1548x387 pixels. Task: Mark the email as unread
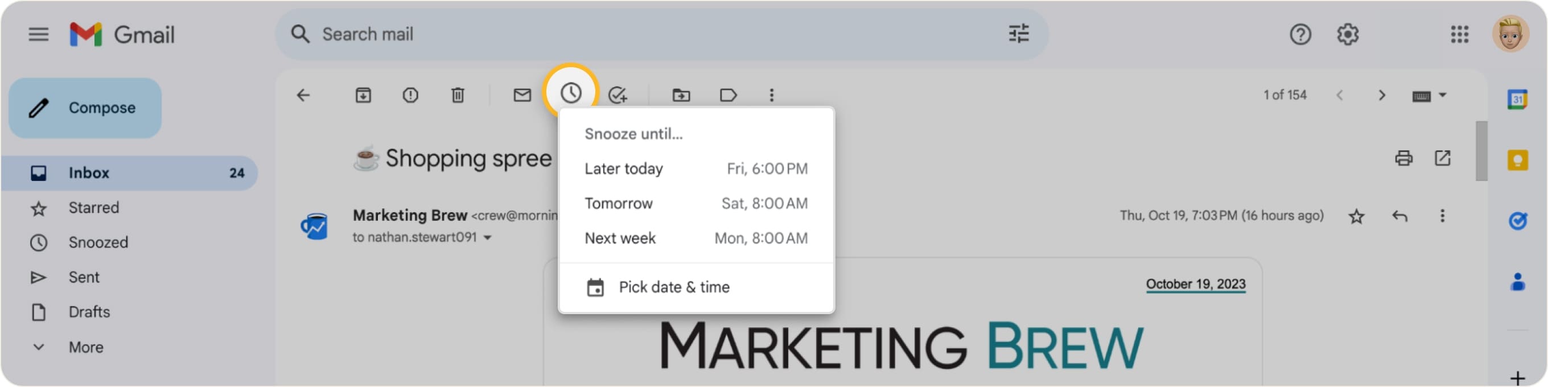(x=522, y=95)
